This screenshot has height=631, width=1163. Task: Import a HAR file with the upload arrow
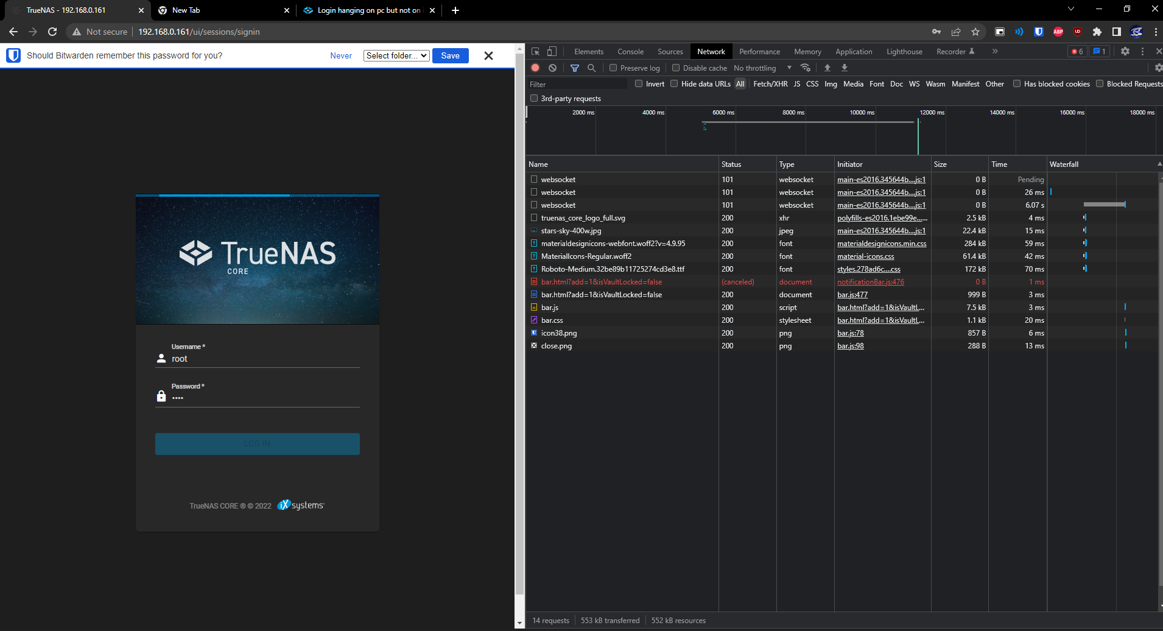click(827, 68)
